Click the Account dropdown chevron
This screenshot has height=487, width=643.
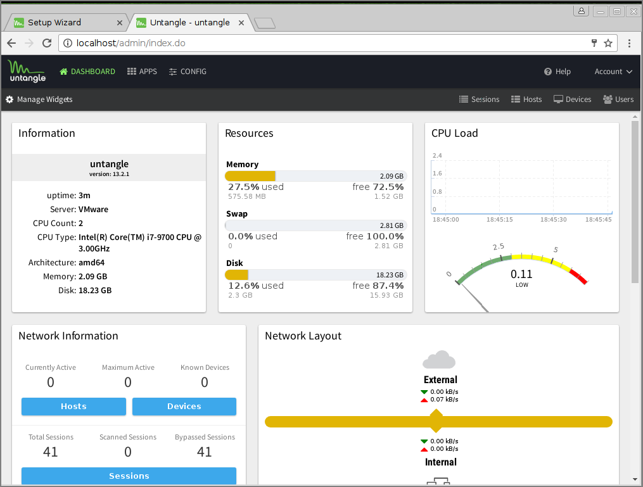[630, 72]
